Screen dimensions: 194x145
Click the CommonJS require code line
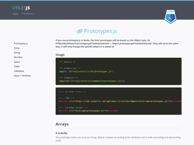click(92, 81)
